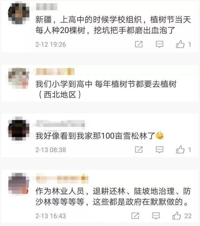Like the 林业人员 comment with 22 likes
Image resolution: width=200 pixels, height=226 pixels.
coord(176,216)
